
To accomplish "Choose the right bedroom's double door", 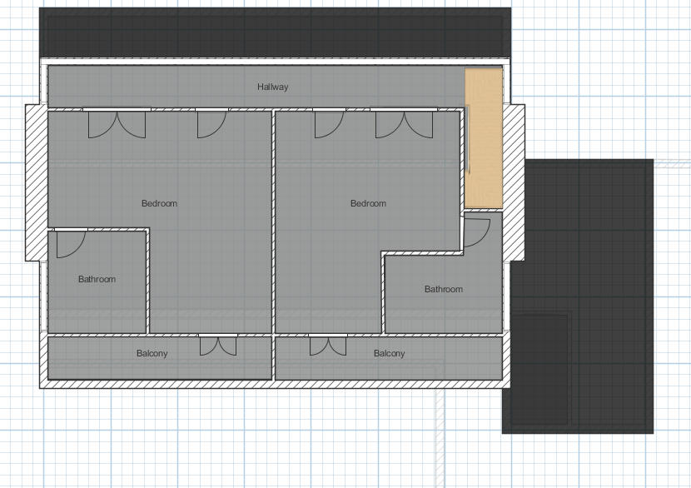I will (x=404, y=123).
